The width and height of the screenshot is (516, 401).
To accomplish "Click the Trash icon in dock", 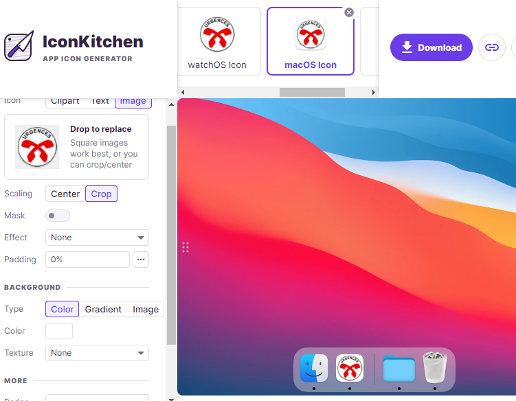I will (x=435, y=367).
